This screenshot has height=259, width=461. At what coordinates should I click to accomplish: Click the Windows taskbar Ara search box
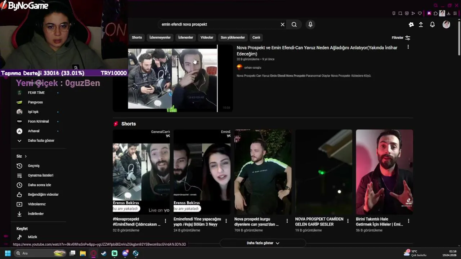coord(41,253)
